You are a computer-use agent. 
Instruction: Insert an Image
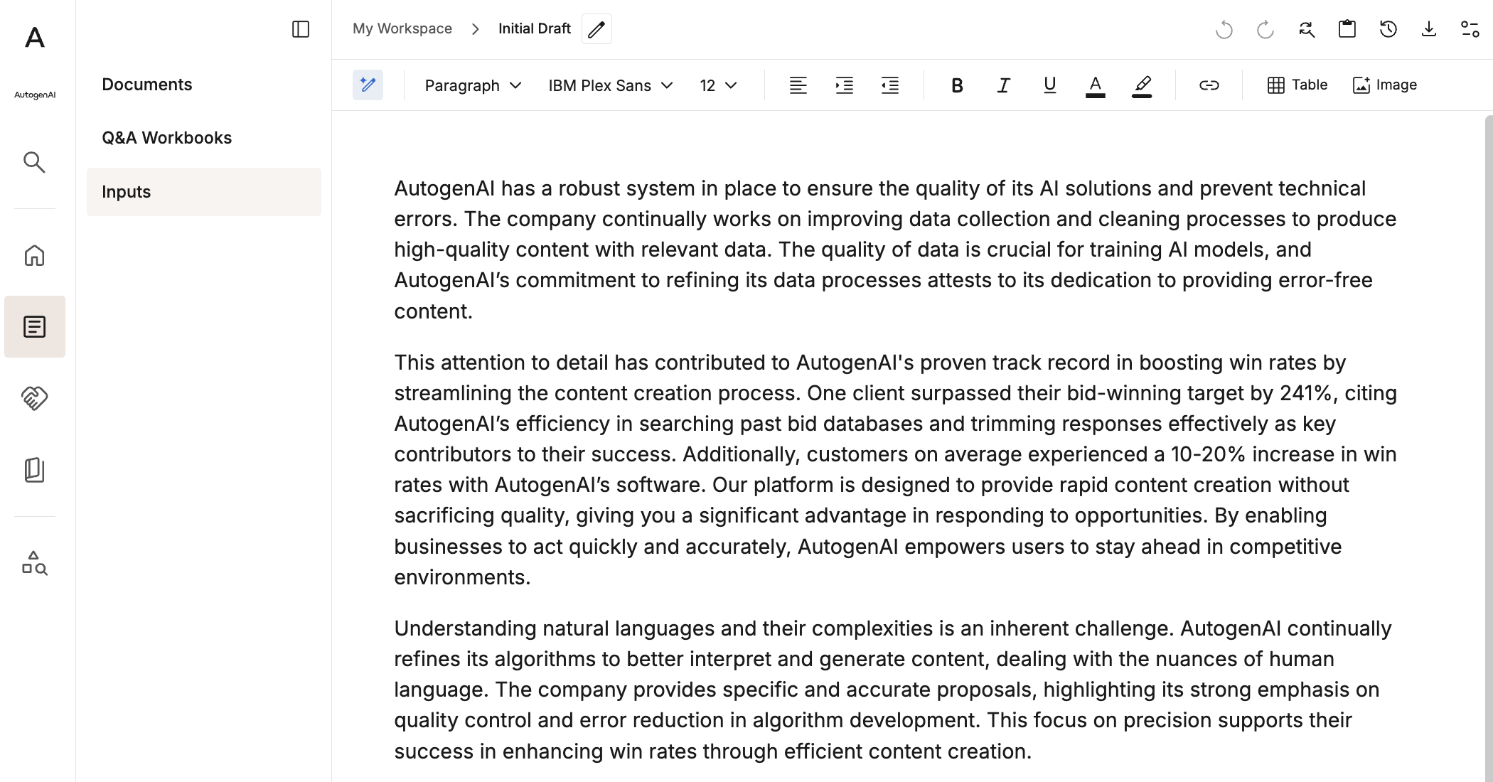click(x=1384, y=85)
